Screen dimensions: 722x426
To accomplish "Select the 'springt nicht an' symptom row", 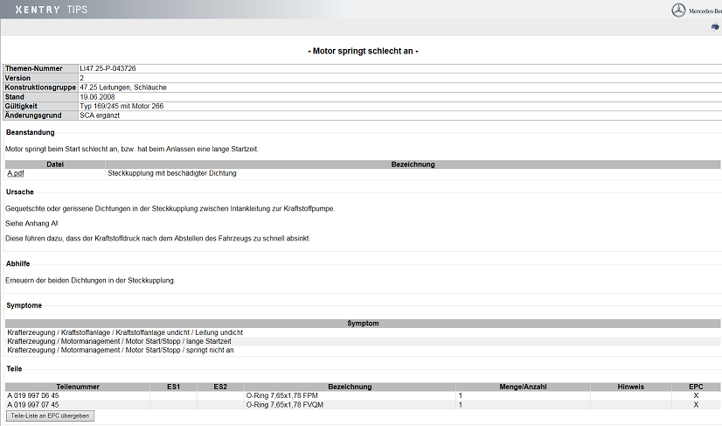I will pos(121,350).
